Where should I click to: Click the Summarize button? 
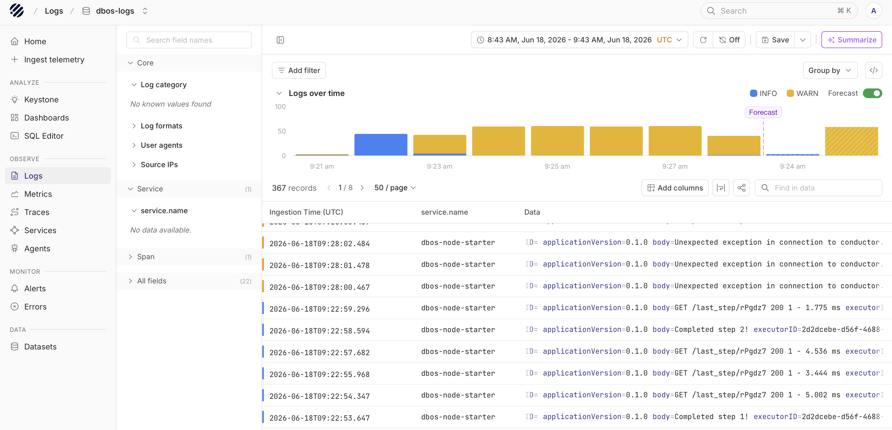tap(851, 40)
